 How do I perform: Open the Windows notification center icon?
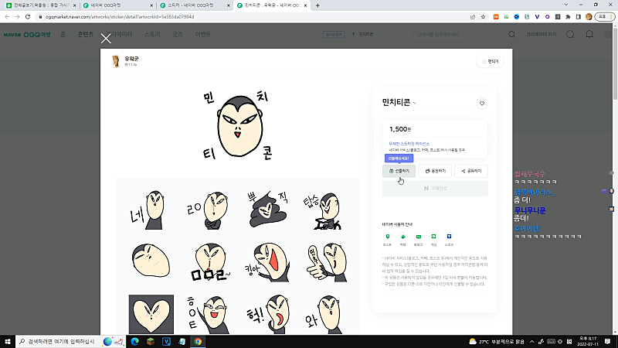pyautogui.click(x=607, y=341)
